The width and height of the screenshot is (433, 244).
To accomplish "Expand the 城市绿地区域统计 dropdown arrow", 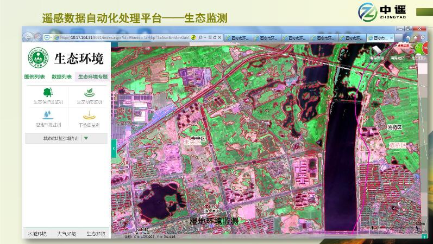I will click(86, 138).
